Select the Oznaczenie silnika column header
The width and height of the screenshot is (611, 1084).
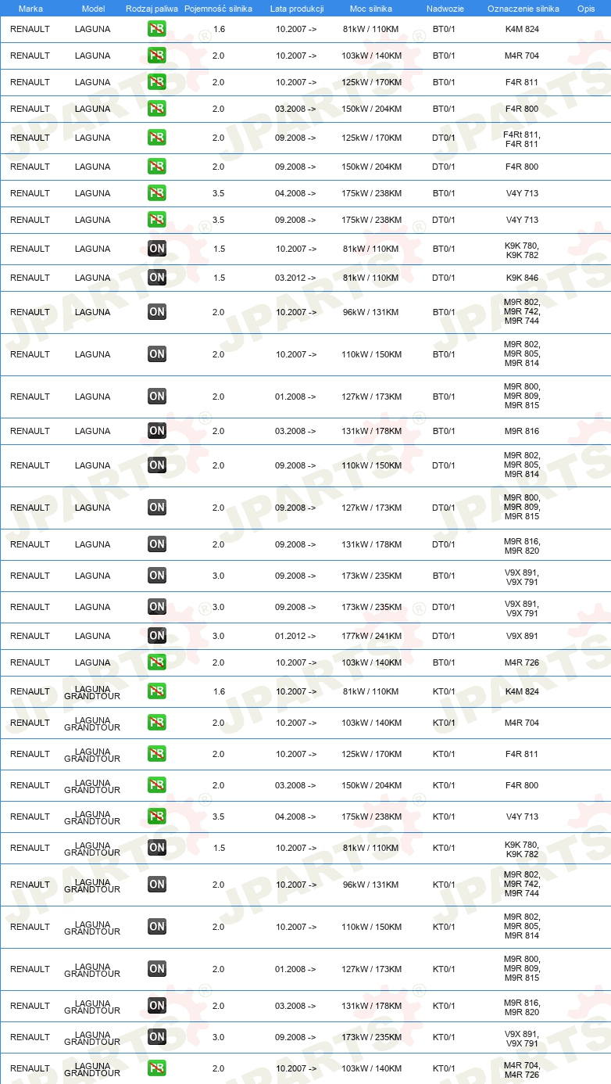pyautogui.click(x=523, y=9)
